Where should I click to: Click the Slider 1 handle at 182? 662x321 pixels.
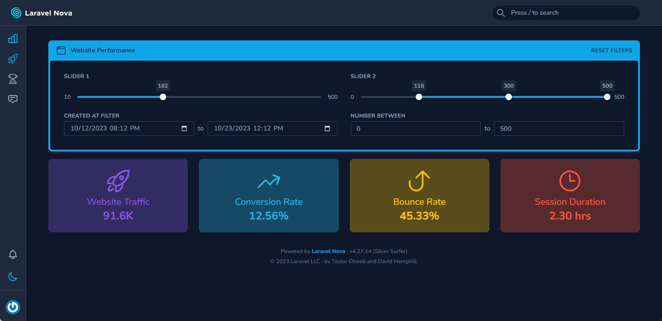(163, 97)
